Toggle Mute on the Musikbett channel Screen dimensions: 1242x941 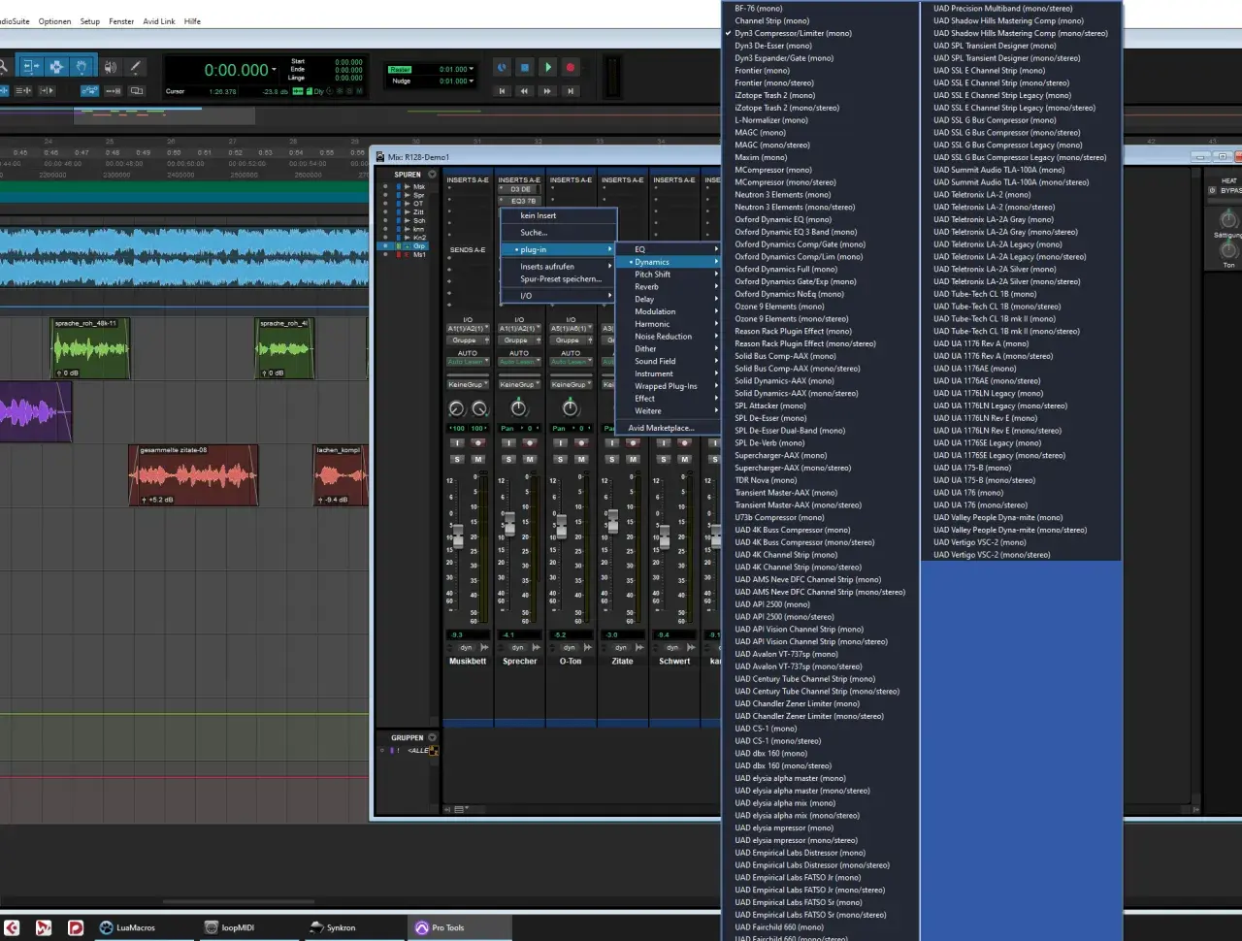[478, 459]
